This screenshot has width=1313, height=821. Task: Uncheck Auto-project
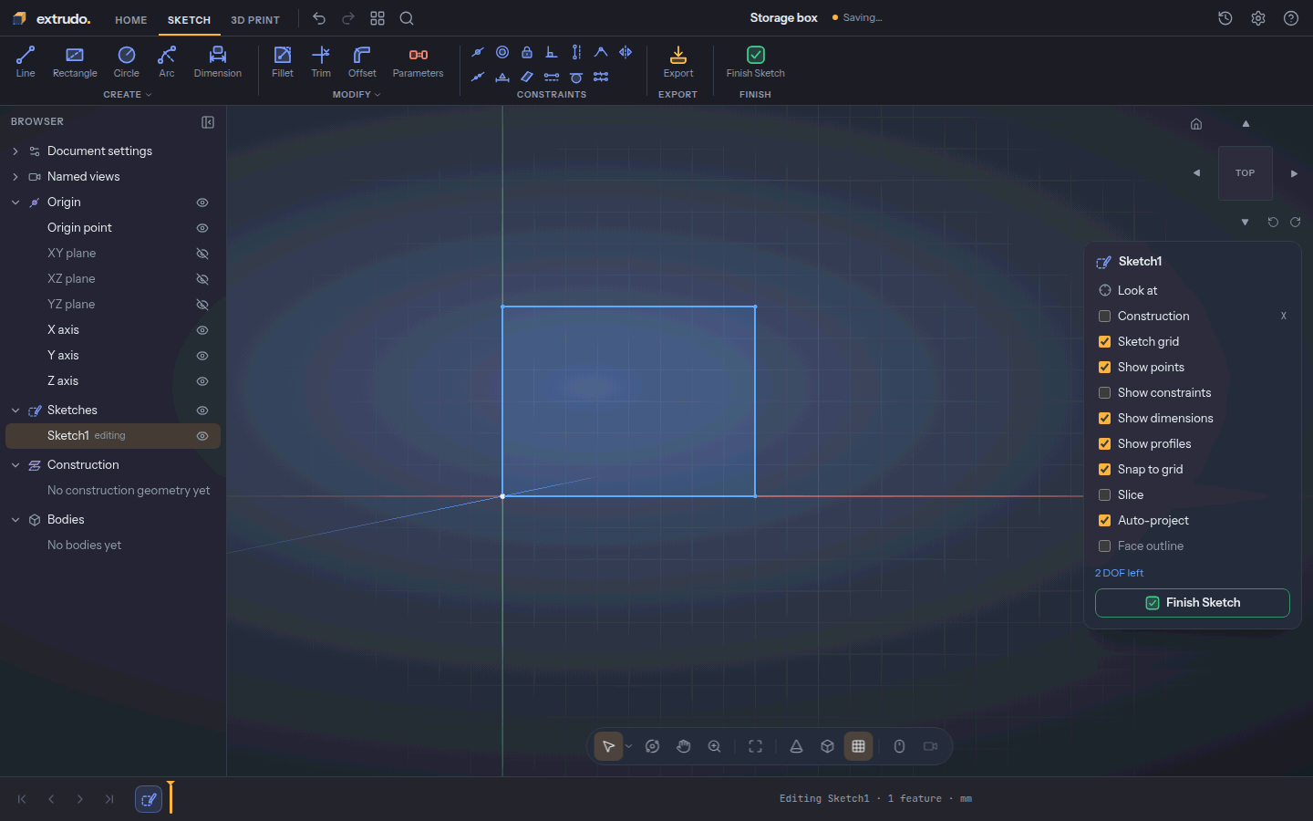click(1105, 521)
